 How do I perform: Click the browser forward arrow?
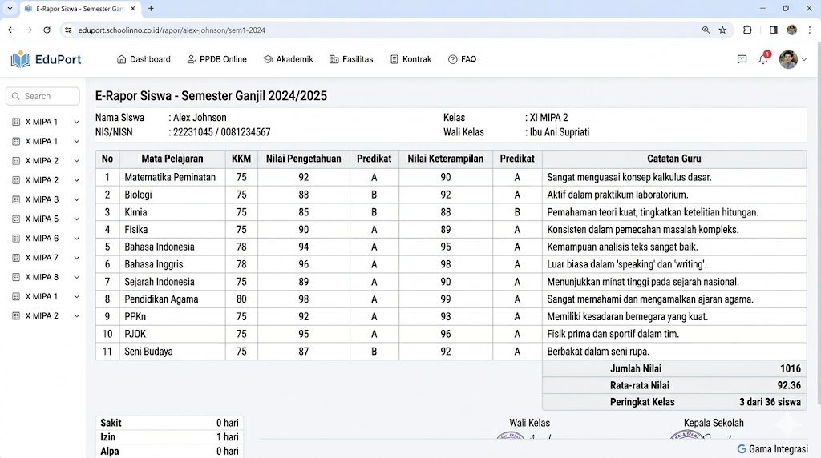pyautogui.click(x=29, y=30)
